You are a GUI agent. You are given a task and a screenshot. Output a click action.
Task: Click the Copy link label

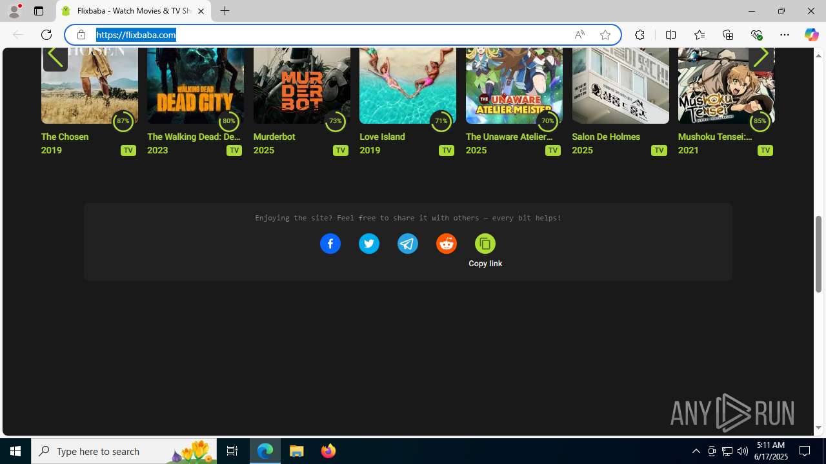click(485, 264)
